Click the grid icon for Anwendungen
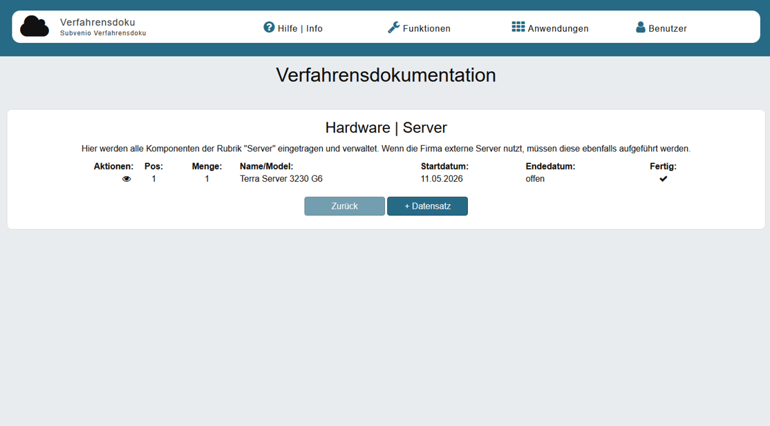Image resolution: width=770 pixels, height=426 pixels. click(x=518, y=27)
